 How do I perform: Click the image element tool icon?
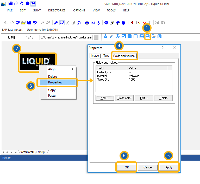[147, 37]
